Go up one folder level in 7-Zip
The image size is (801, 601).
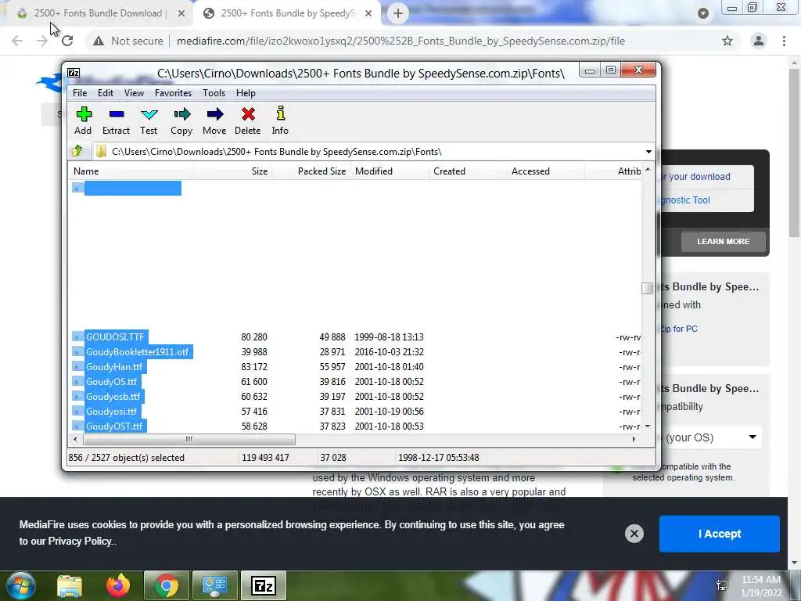[x=77, y=151]
